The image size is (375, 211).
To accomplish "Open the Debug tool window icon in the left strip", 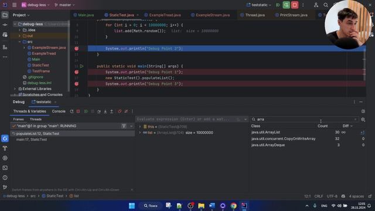I will pyautogui.click(x=5, y=138).
